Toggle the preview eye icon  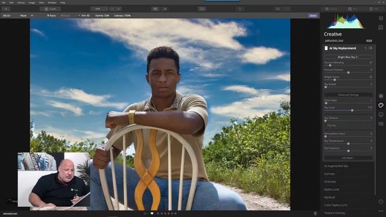156,9
